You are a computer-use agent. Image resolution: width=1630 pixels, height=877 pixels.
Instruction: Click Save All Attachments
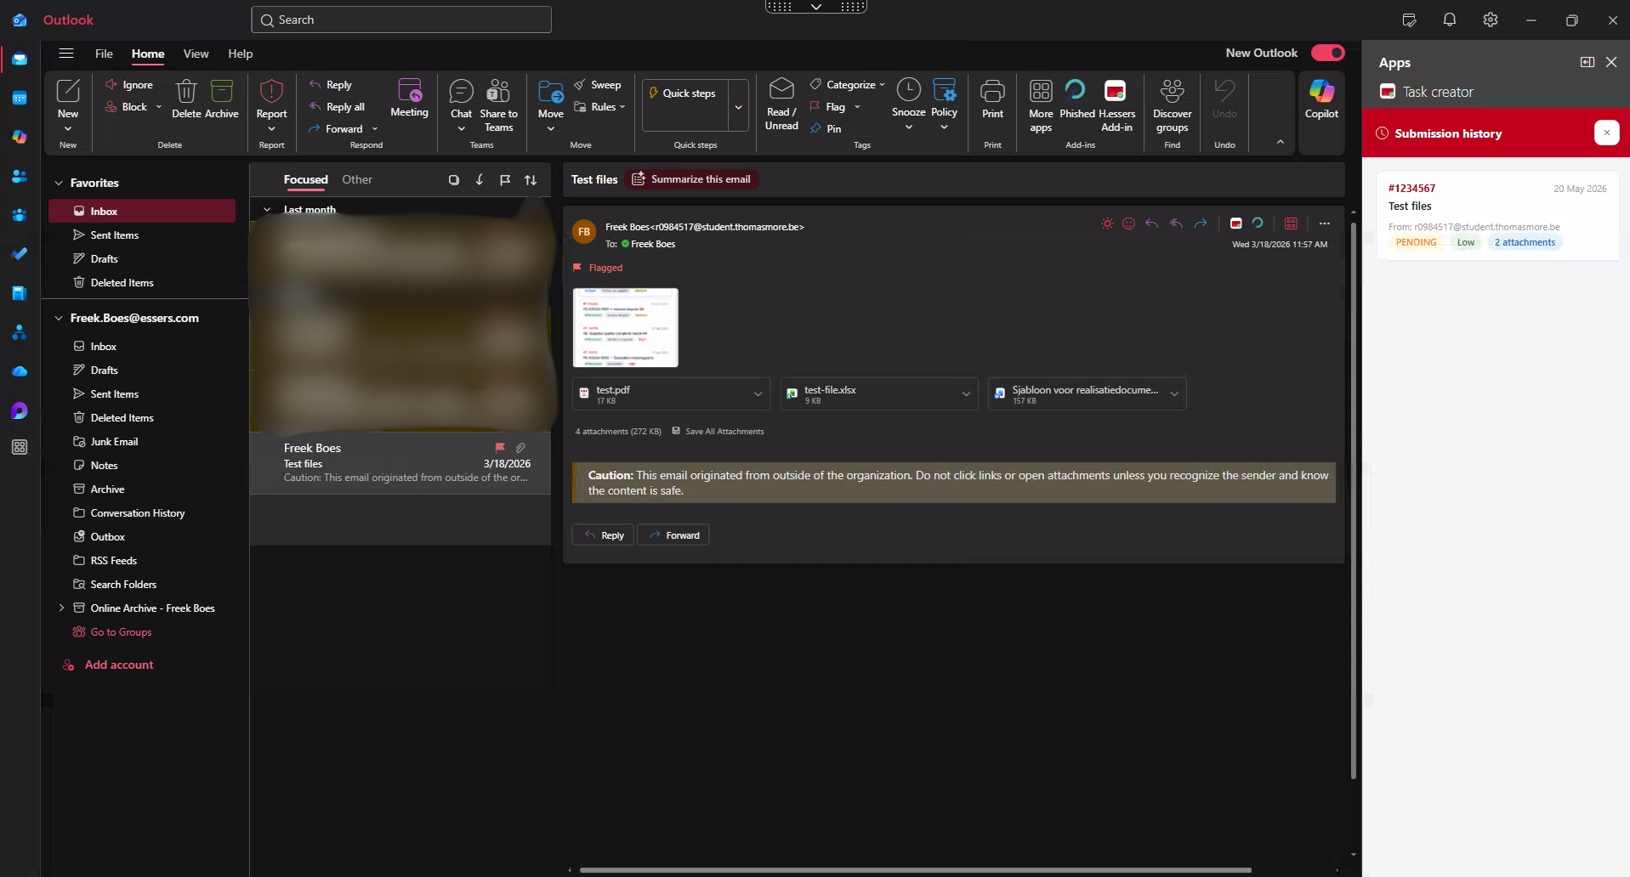(718, 431)
